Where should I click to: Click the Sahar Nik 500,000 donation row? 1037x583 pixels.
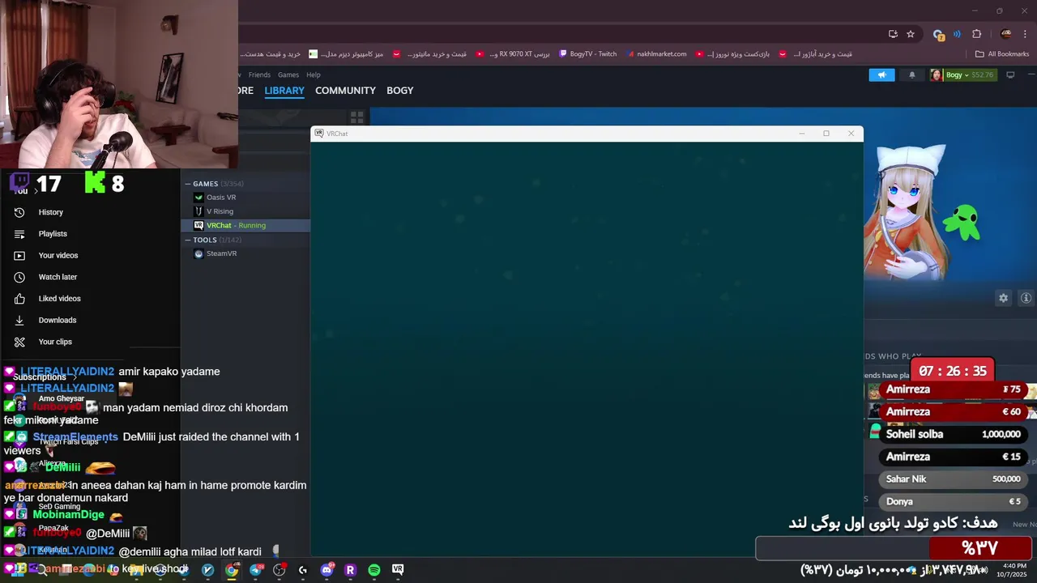[954, 479]
